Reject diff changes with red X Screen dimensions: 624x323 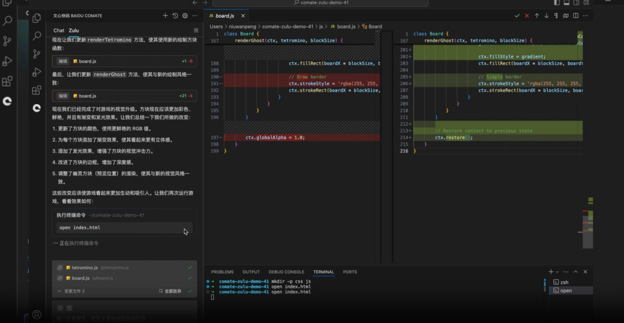coord(527,15)
